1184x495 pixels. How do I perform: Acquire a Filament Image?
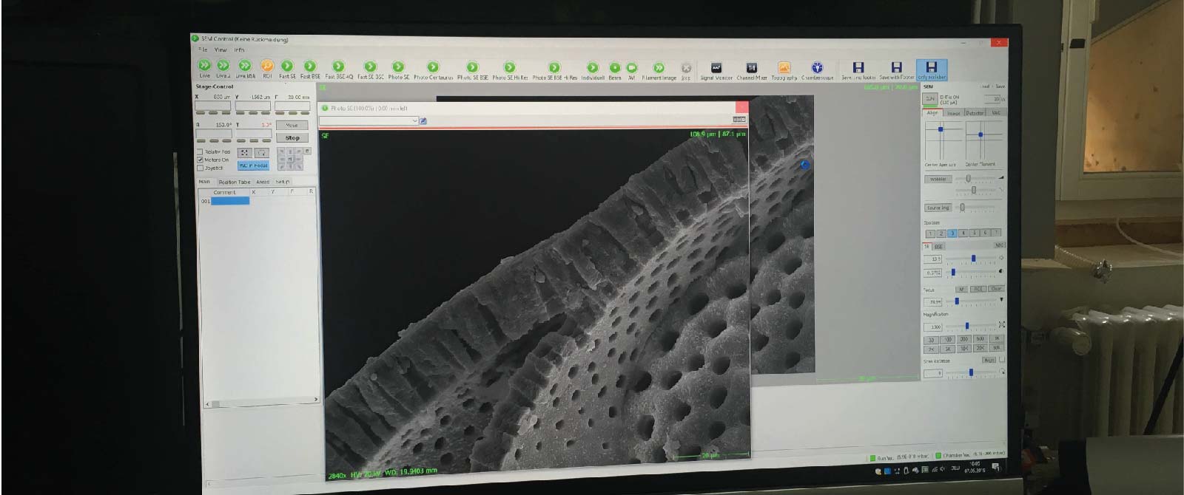658,71
